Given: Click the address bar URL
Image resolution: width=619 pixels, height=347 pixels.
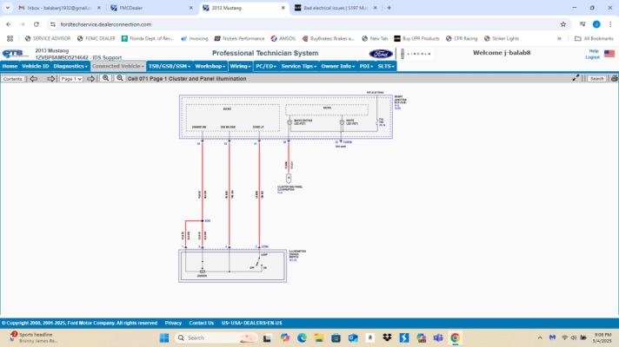Looking at the screenshot, I should pyautogui.click(x=106, y=24).
